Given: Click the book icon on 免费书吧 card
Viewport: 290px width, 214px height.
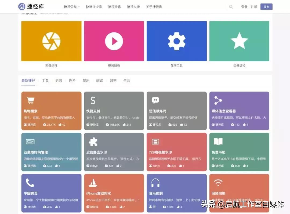Looking at the screenshot, I should (218, 141).
